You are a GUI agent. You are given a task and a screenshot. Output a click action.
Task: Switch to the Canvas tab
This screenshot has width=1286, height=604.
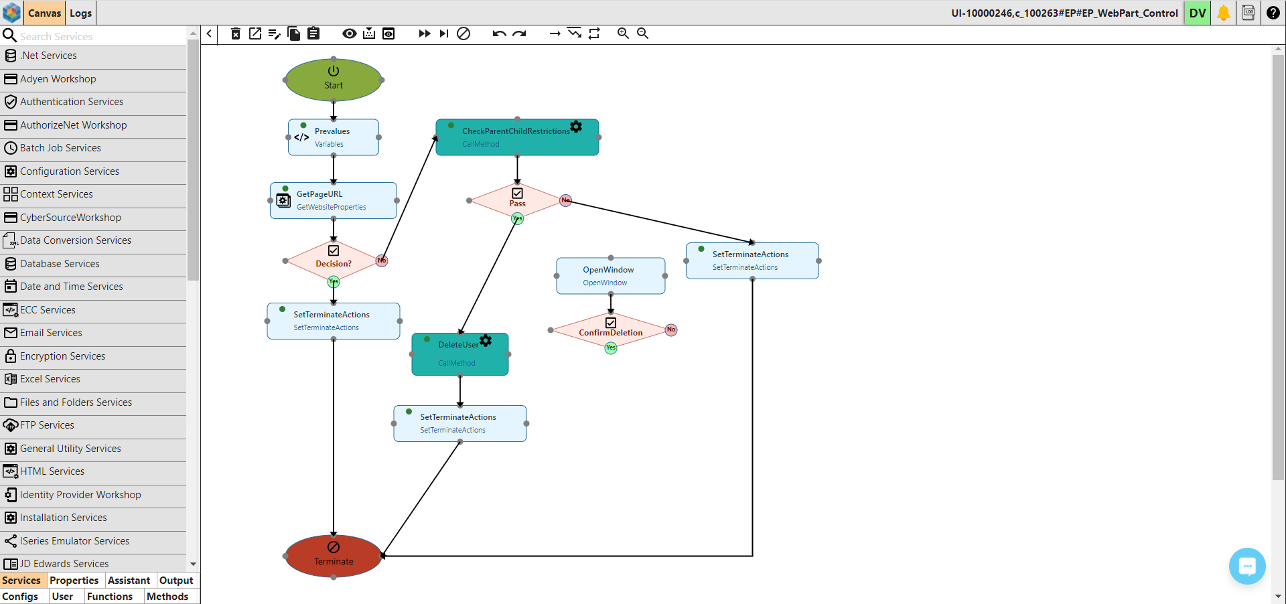tap(44, 13)
